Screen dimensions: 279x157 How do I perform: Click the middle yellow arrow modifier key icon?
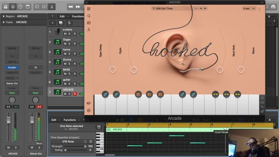click(x=227, y=94)
